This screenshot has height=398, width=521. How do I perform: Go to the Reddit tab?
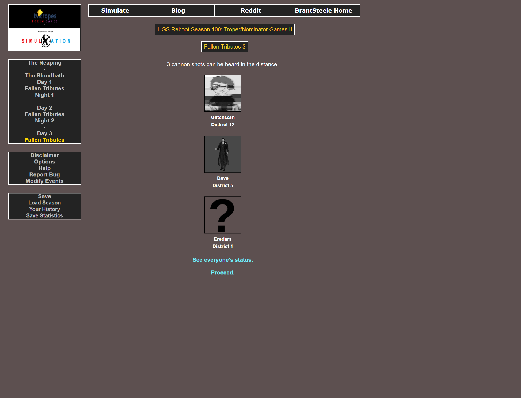tap(251, 10)
